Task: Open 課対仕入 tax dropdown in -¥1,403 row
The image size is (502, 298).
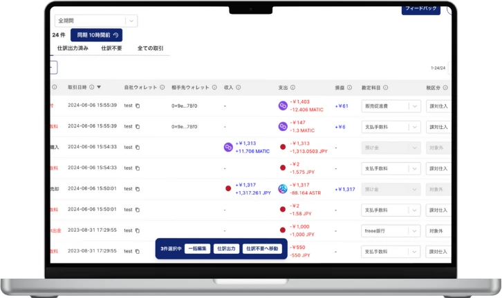Action: click(x=438, y=106)
